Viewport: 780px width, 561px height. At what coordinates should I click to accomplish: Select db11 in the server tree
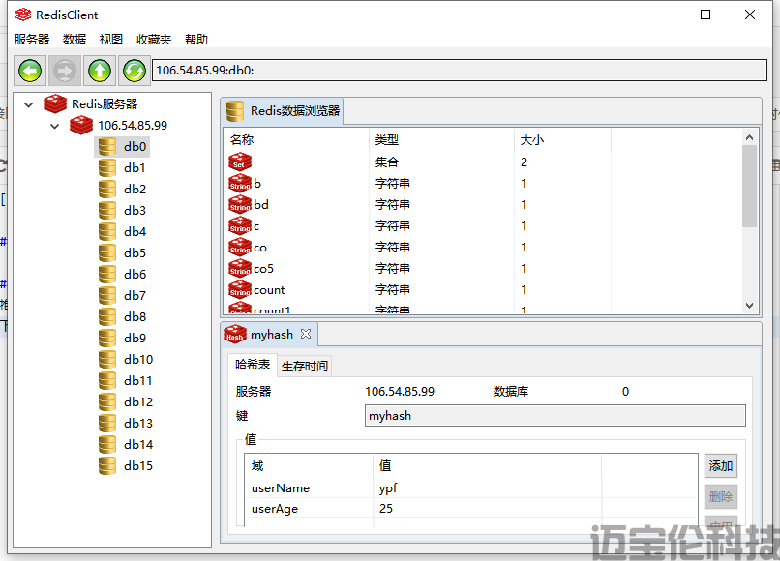pos(137,381)
